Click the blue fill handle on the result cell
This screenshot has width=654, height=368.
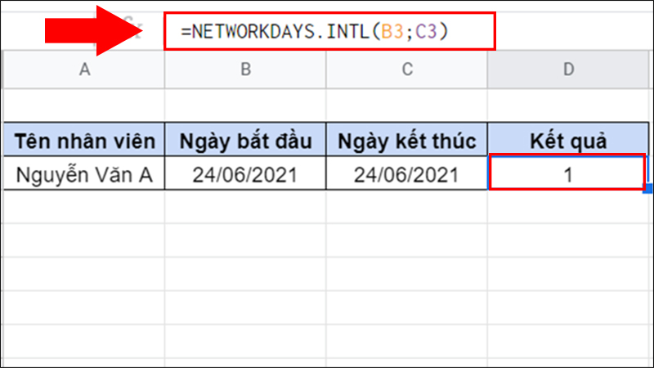[648, 190]
